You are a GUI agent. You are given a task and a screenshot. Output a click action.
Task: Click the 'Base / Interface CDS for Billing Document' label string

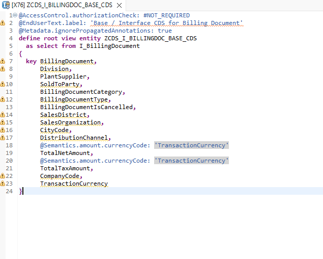tap(167, 23)
